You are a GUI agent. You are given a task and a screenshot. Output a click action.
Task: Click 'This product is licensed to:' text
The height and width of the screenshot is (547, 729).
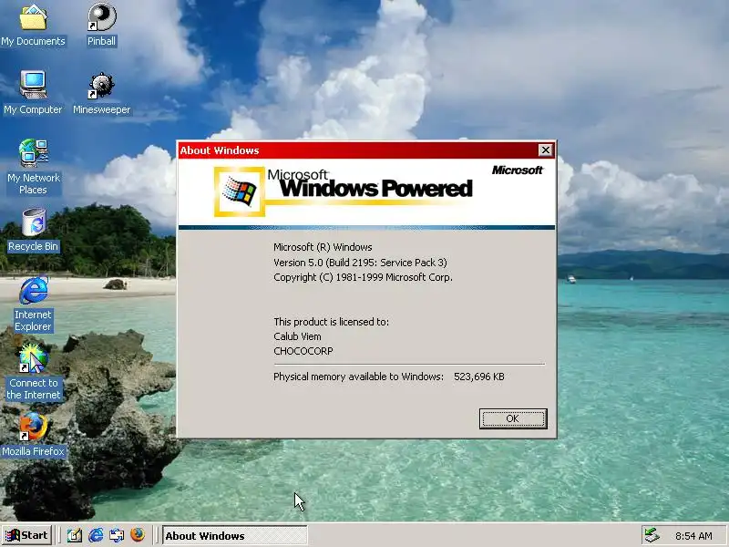tap(331, 322)
